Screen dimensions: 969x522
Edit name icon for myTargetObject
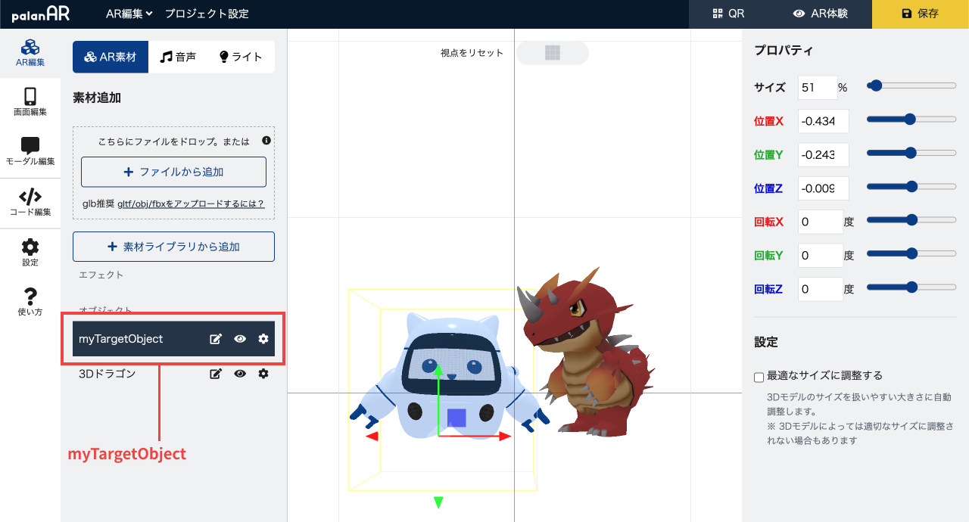coord(216,339)
